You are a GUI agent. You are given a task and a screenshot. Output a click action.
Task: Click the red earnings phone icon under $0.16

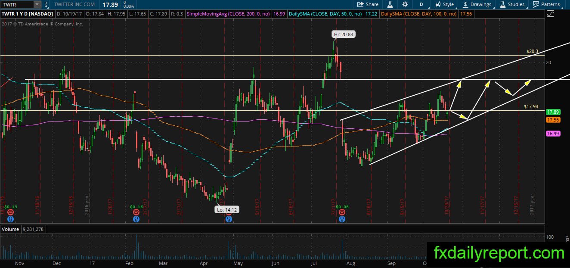136,212
